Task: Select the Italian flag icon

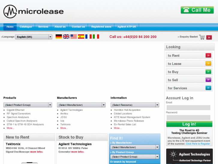Action: [96, 37]
